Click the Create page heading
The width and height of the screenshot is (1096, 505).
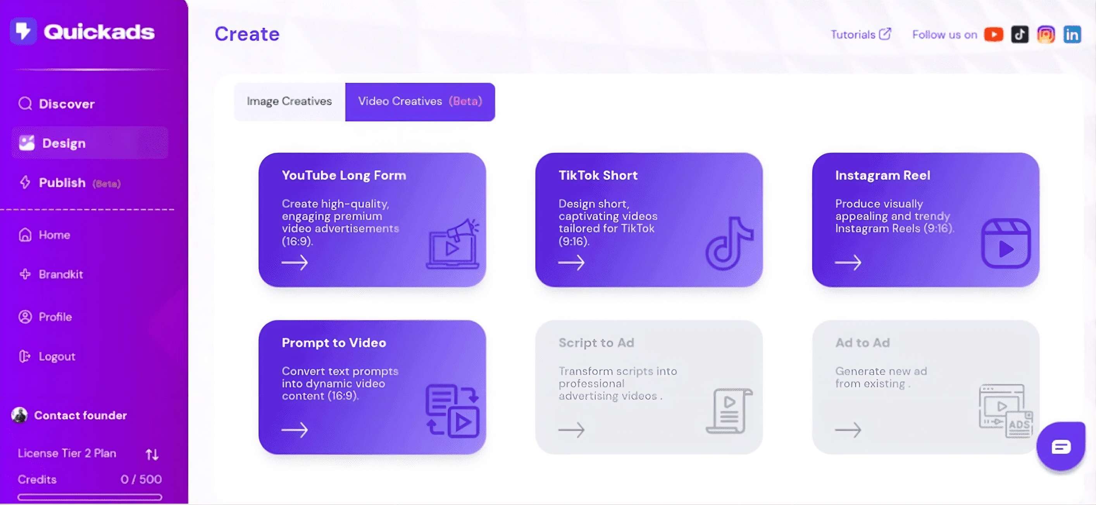[x=247, y=34]
